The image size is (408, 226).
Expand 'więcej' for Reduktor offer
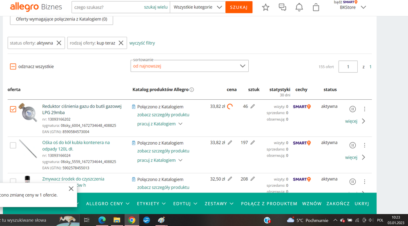click(x=355, y=121)
